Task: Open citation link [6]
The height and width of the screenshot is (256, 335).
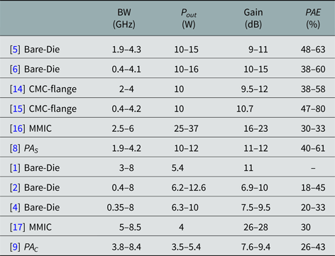Action: coord(15,69)
